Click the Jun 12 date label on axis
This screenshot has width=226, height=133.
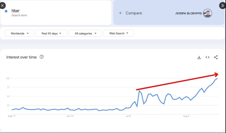point(70,116)
